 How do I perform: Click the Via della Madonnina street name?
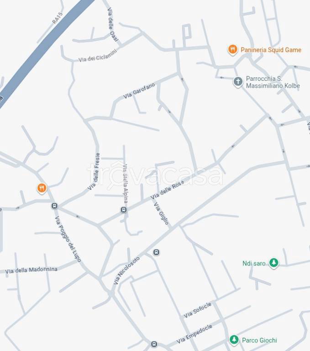pyautogui.click(x=32, y=270)
